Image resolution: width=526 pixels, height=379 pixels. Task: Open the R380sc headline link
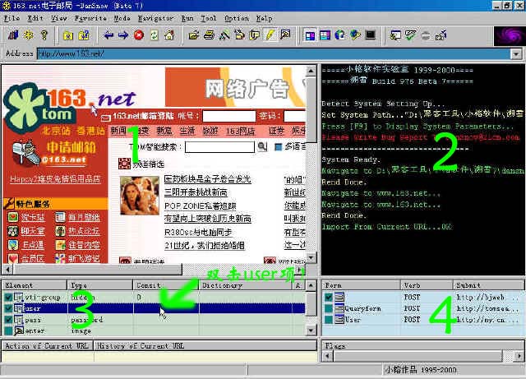pos(198,233)
